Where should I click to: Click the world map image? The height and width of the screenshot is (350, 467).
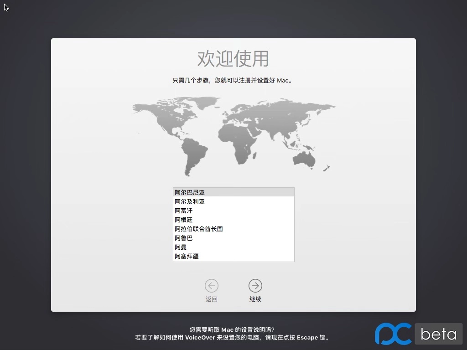coord(234,136)
